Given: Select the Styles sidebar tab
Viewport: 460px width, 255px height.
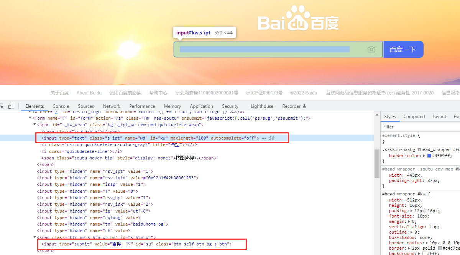Looking at the screenshot, I should click(x=390, y=117).
